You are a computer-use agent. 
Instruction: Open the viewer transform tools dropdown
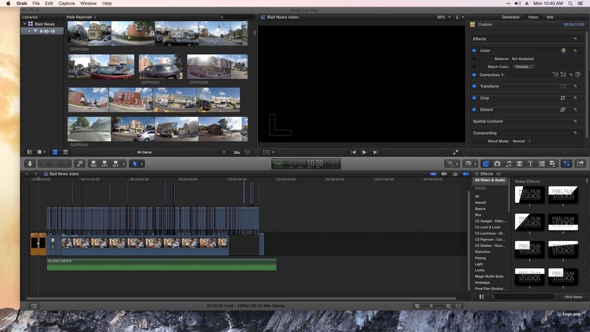(x=268, y=152)
